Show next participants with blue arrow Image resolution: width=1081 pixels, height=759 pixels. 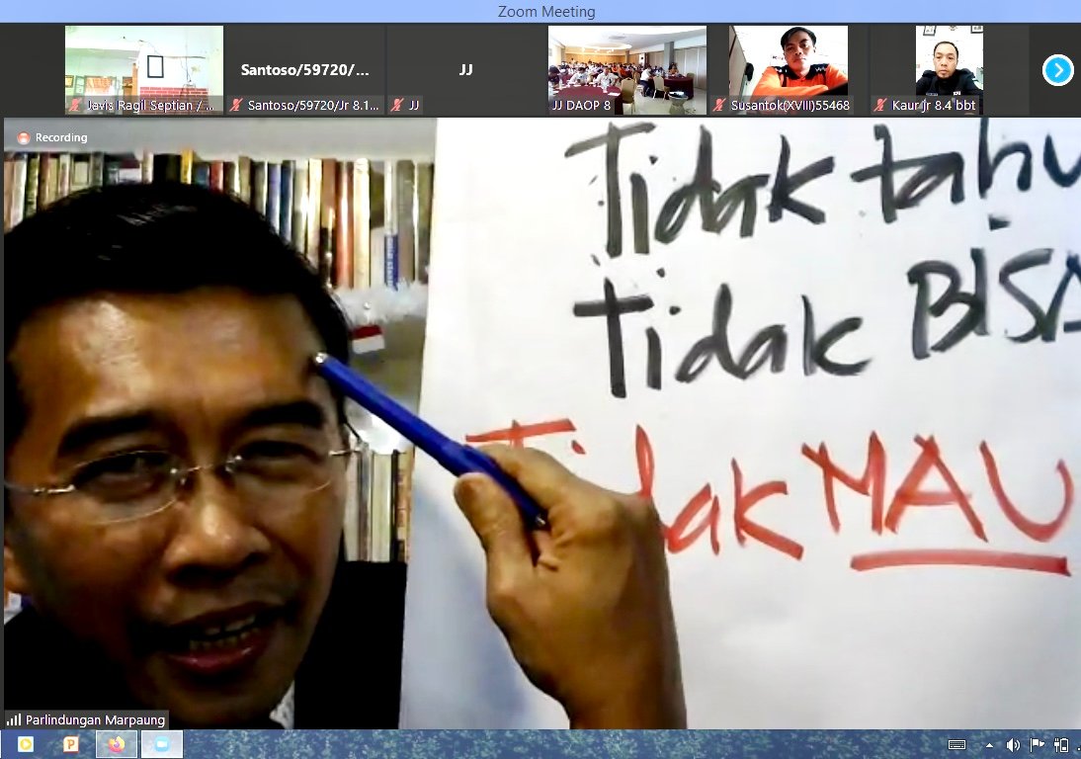(1057, 70)
